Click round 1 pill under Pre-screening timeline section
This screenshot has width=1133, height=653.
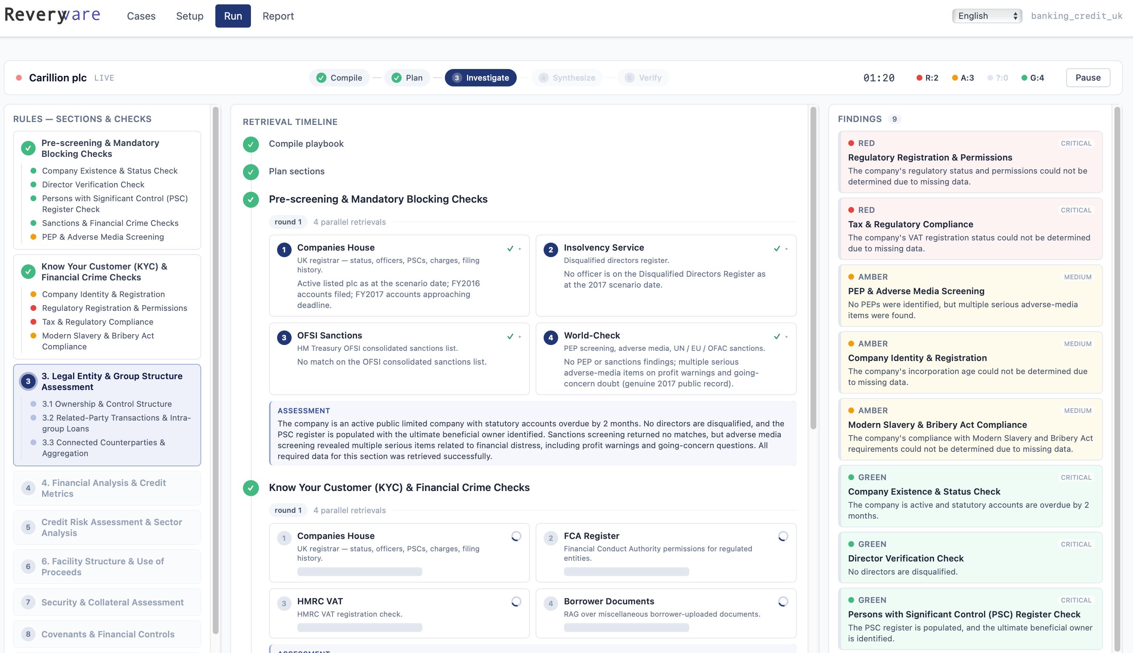[288, 222]
